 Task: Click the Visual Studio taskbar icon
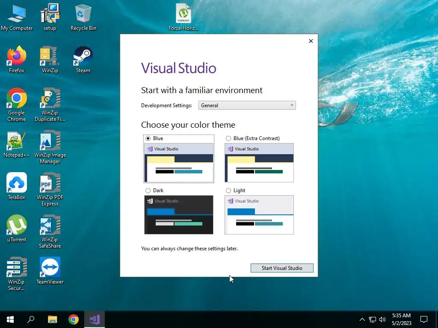[95, 319]
